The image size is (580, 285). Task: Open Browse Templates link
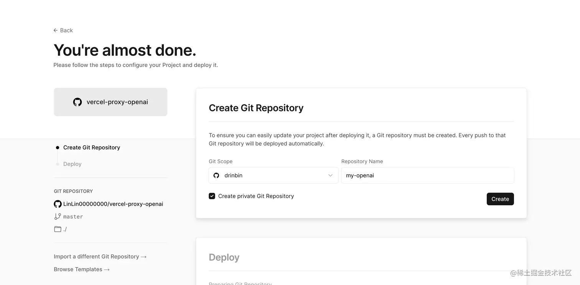point(82,269)
